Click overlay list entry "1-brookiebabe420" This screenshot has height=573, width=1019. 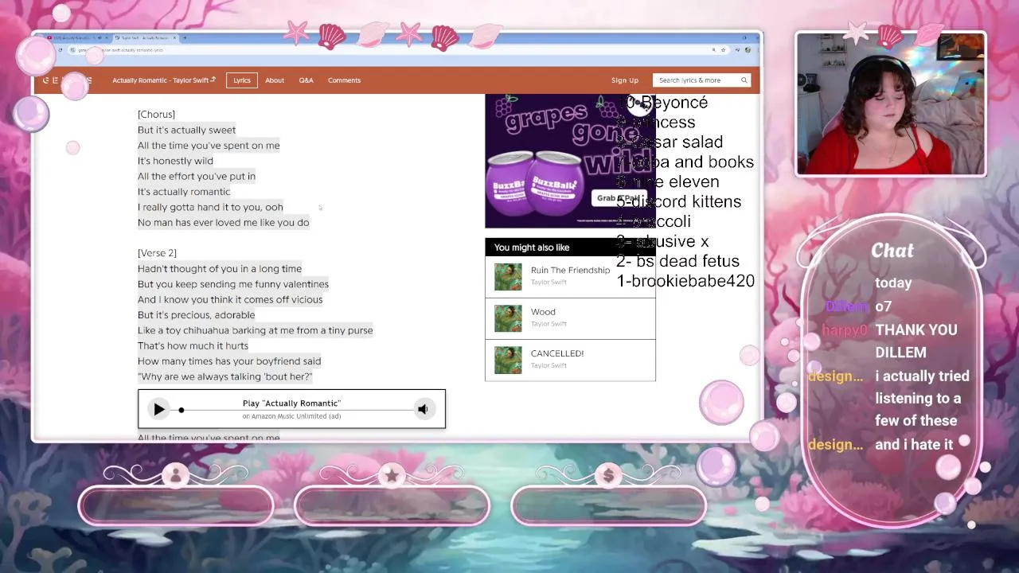[x=685, y=281]
